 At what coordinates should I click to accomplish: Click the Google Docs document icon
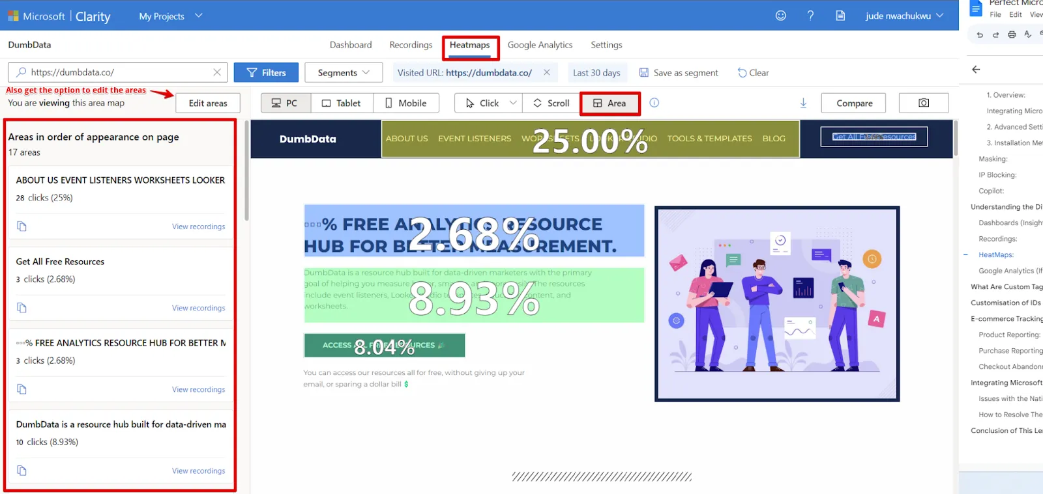tap(976, 8)
